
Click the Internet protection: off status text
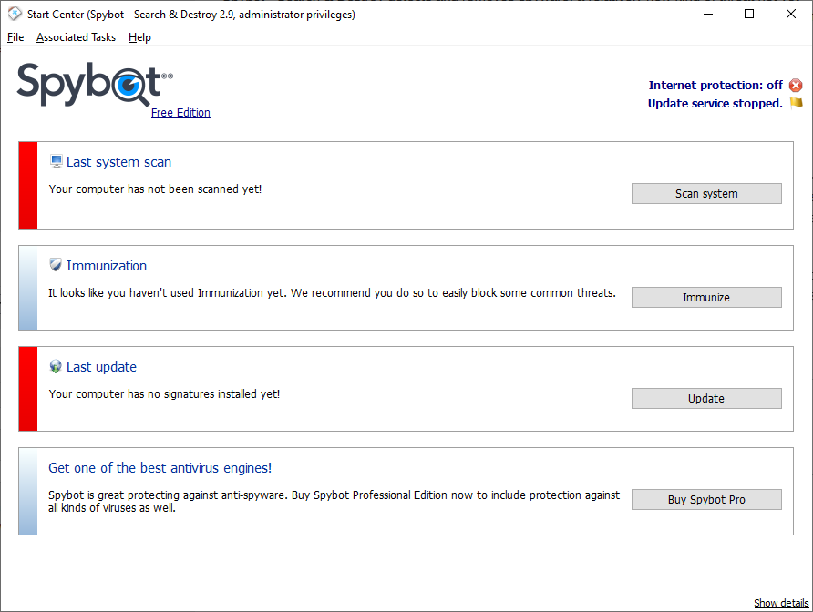[715, 85]
